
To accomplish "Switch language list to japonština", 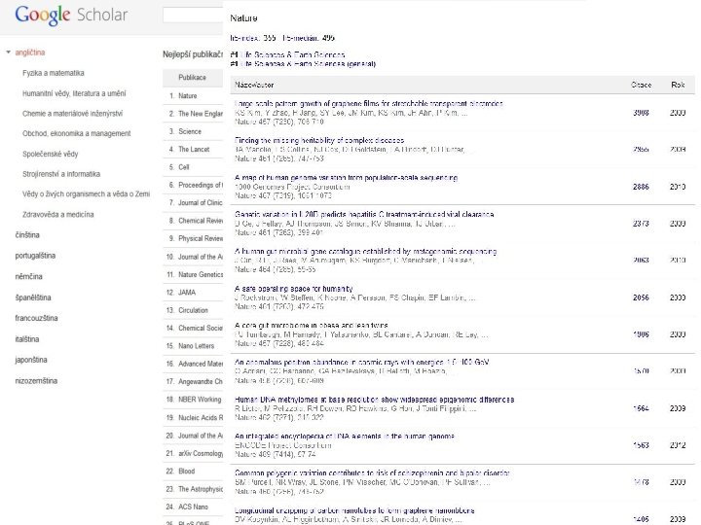I will point(31,360).
